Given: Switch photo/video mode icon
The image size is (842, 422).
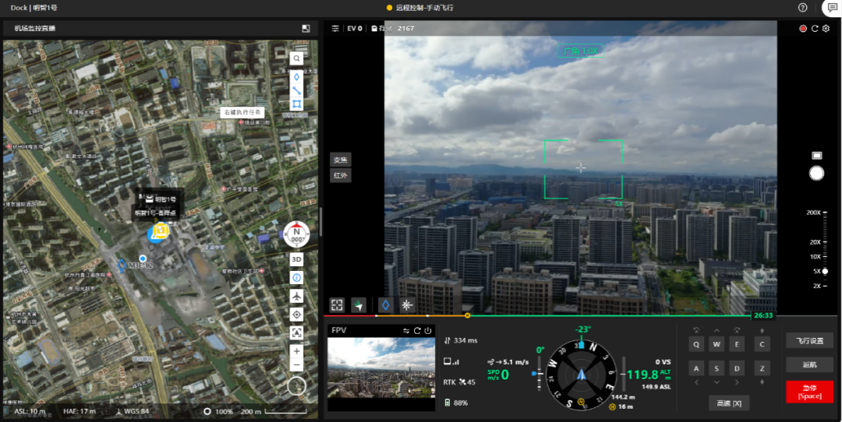Looking at the screenshot, I should 817,156.
